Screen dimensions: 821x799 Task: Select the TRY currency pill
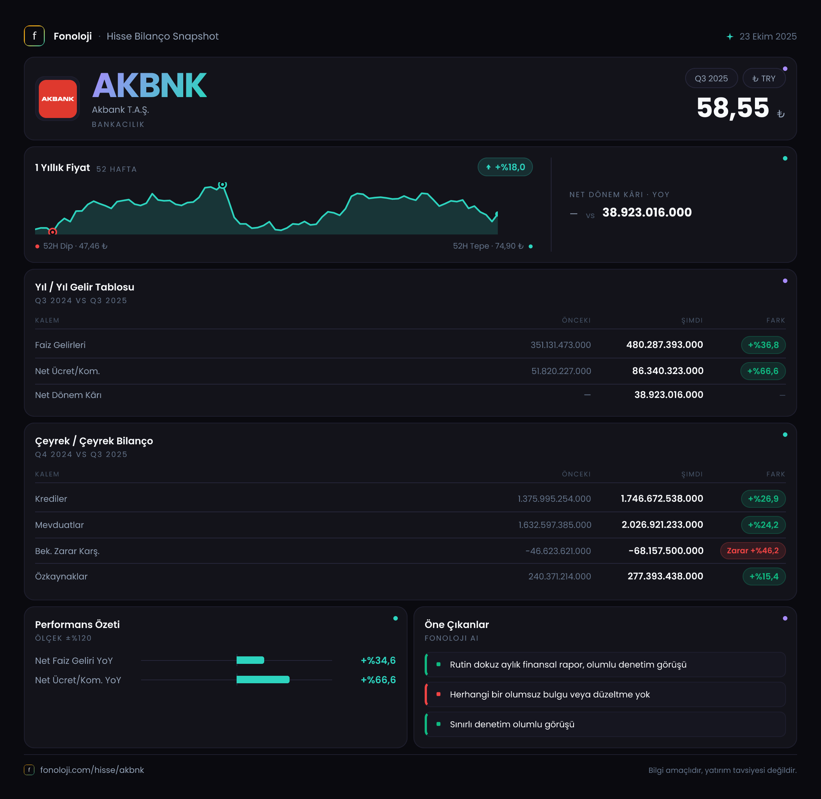point(764,78)
